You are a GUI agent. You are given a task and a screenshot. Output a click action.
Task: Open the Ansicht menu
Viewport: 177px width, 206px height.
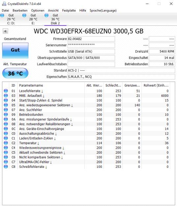53,11
